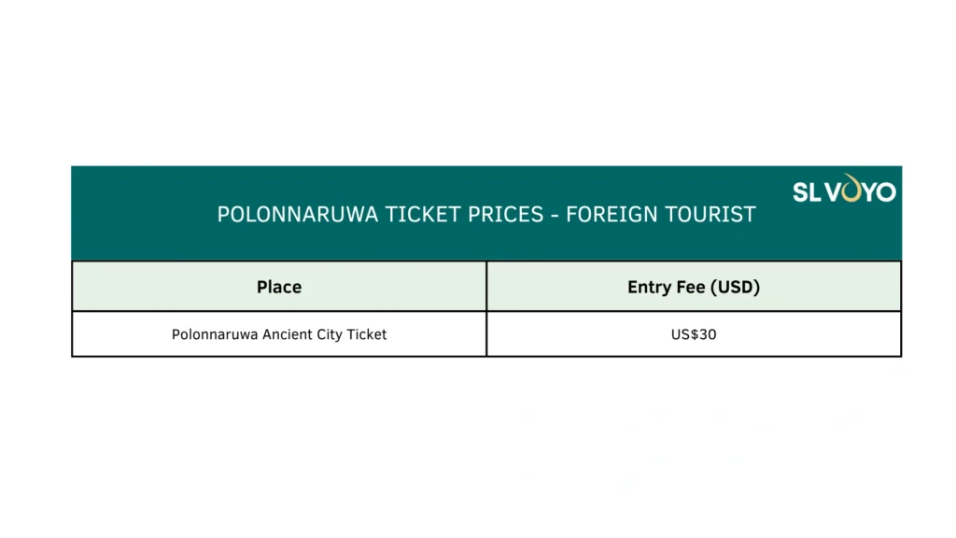
Task: Click "FOREIGN TOURIST" in the banner title
Action: tap(661, 214)
